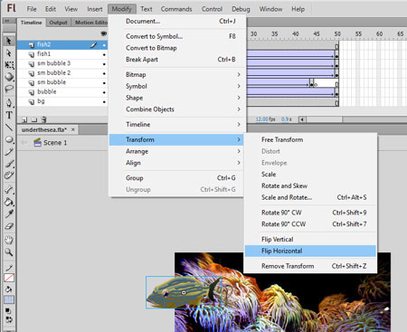Select the Deco tool
The height and width of the screenshot is (332, 407).
[9, 175]
